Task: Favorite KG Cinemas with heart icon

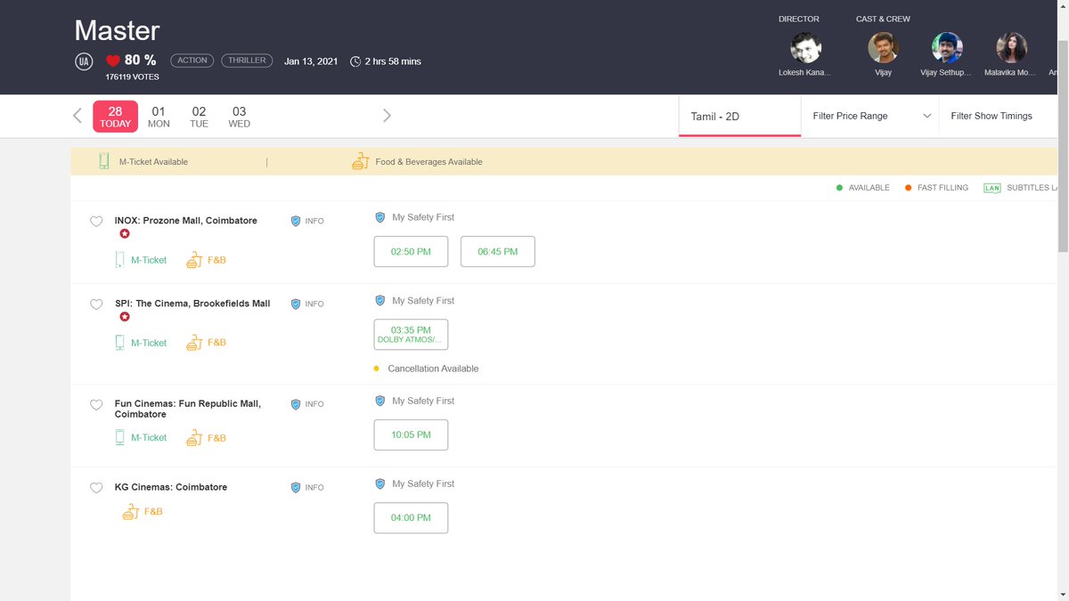Action: [96, 488]
